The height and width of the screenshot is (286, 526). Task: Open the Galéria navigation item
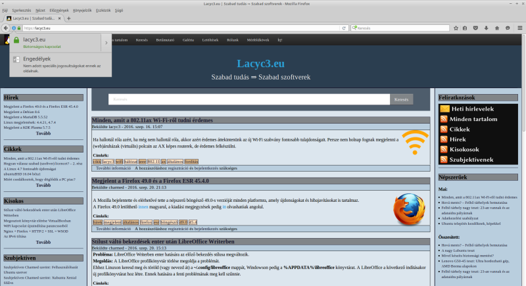click(188, 40)
